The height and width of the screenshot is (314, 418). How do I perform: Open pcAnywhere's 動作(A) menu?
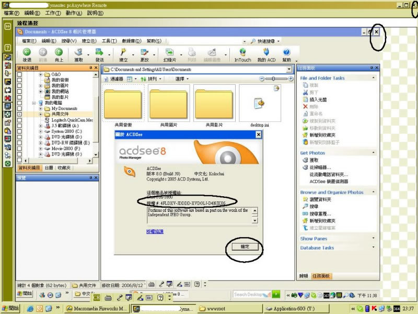coord(74,13)
